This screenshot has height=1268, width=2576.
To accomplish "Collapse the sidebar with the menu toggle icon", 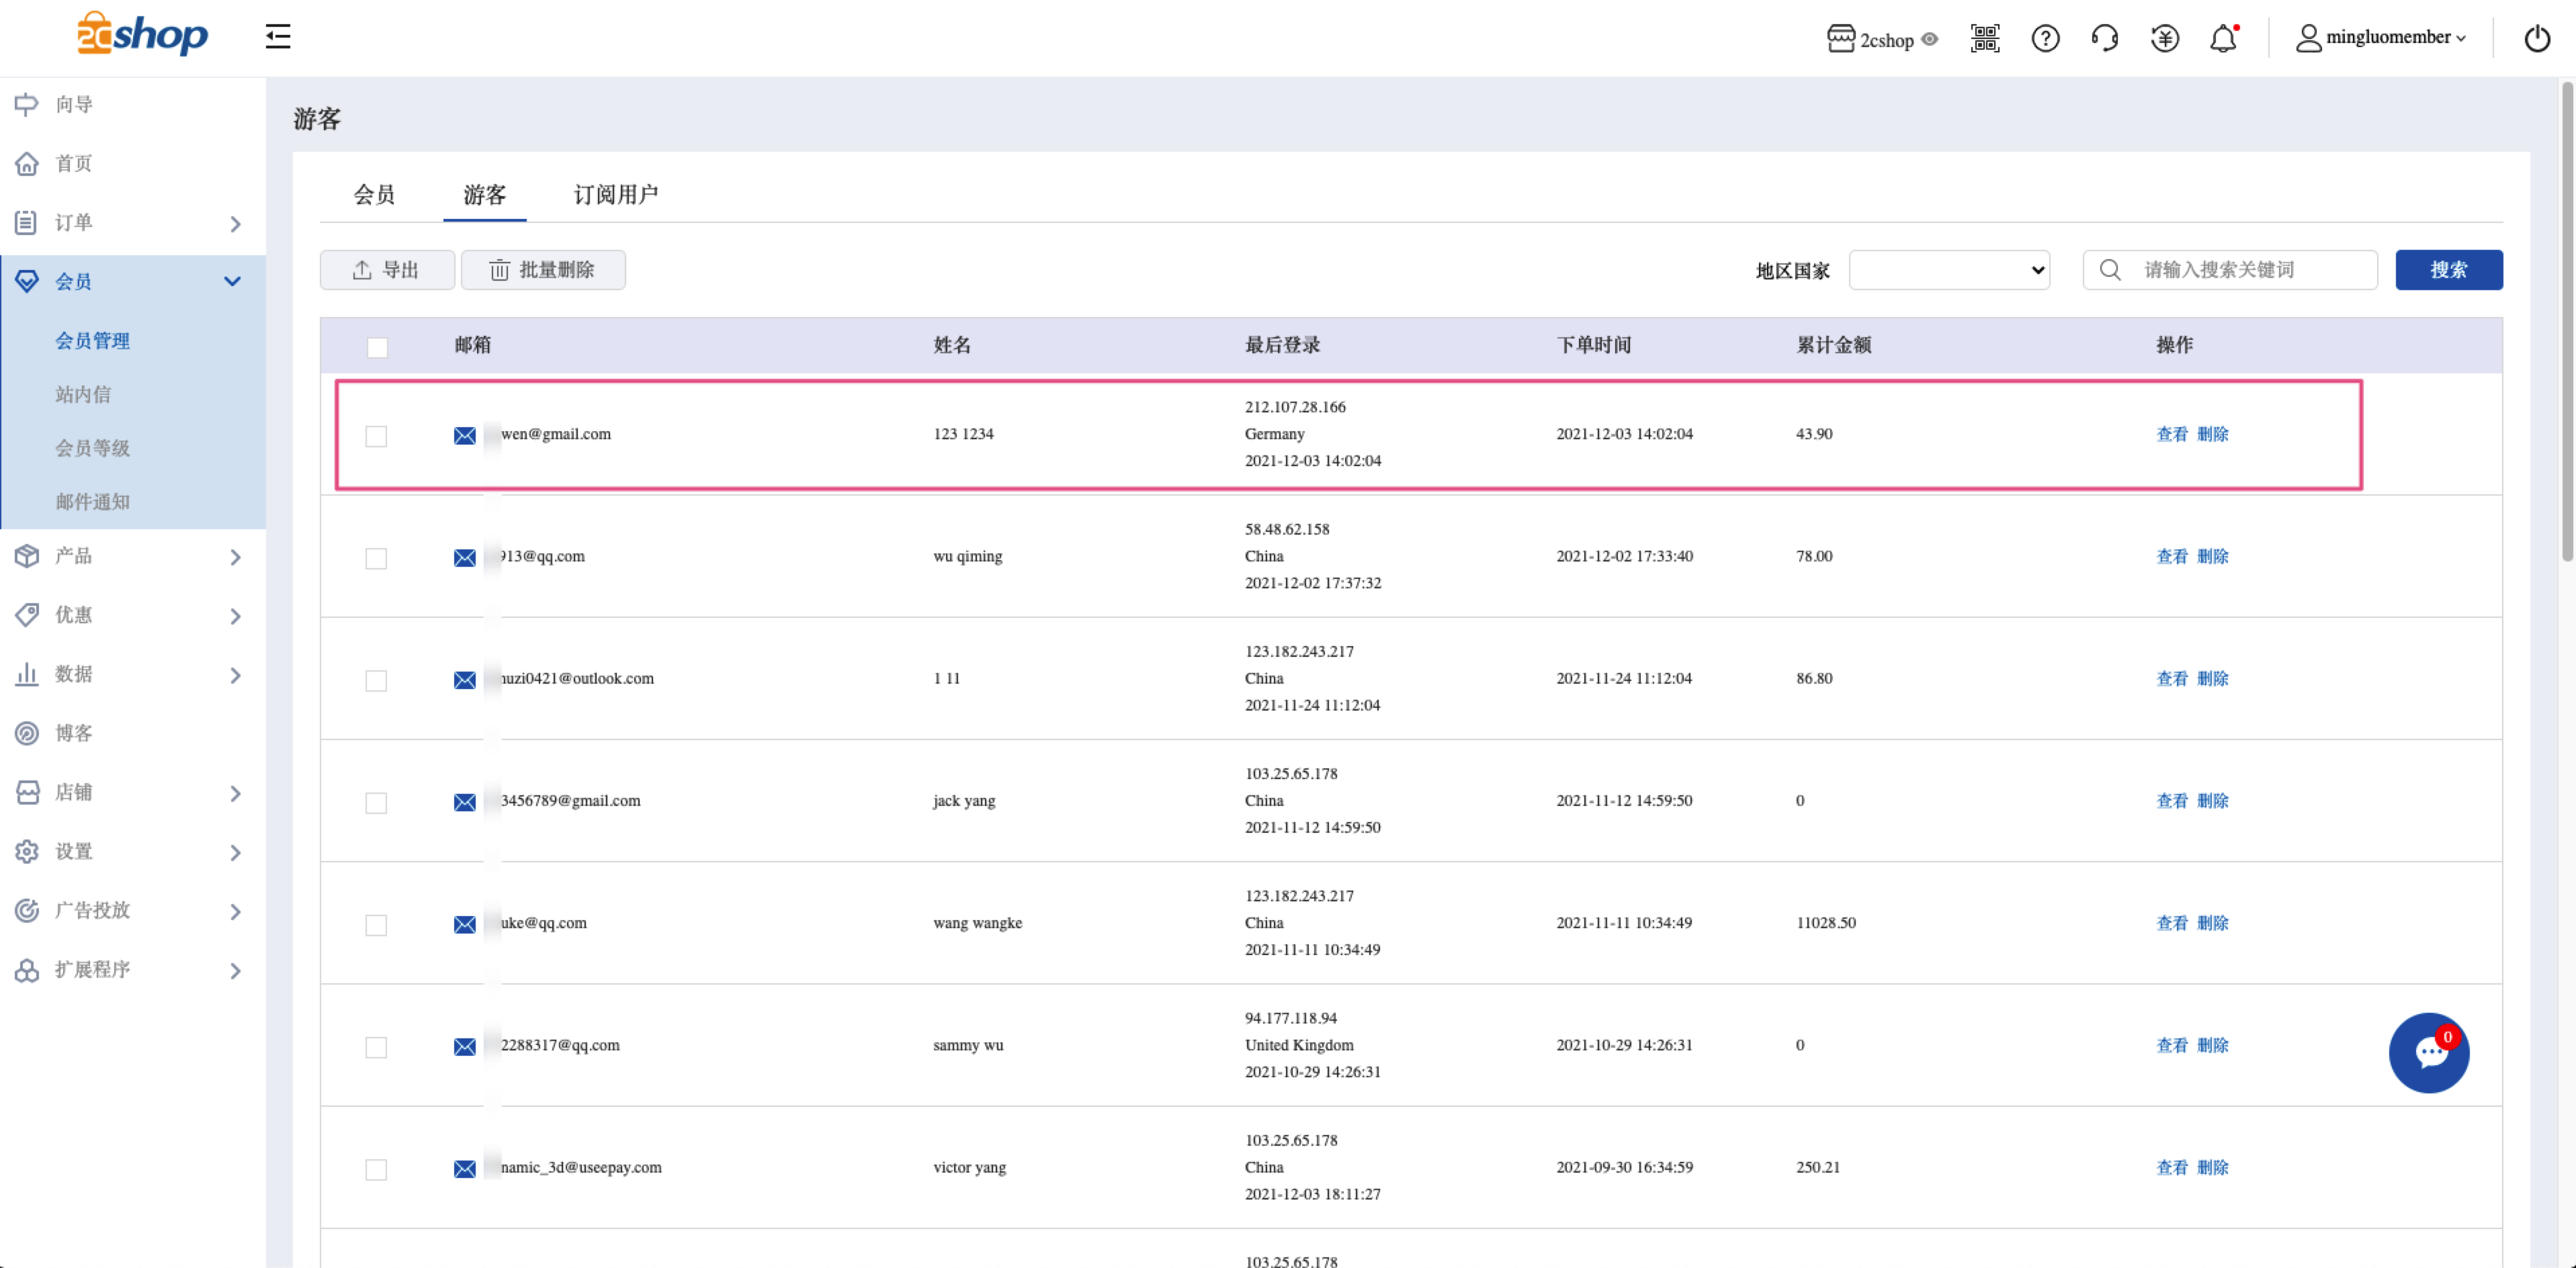I will pos(278,37).
